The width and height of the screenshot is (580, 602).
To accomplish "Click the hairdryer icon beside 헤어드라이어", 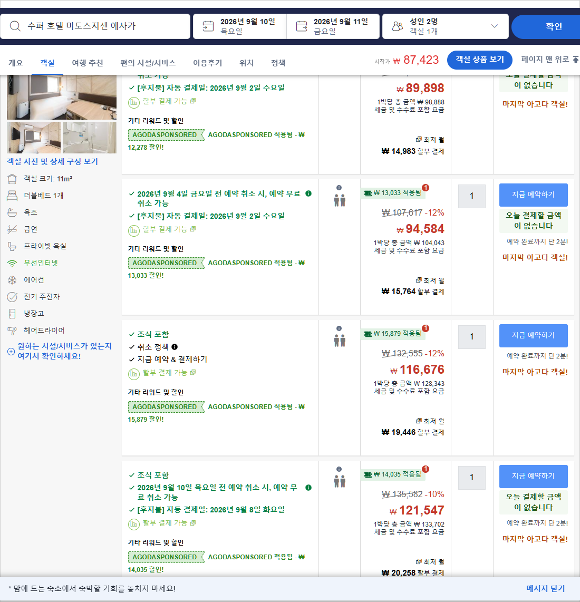I will [x=12, y=331].
